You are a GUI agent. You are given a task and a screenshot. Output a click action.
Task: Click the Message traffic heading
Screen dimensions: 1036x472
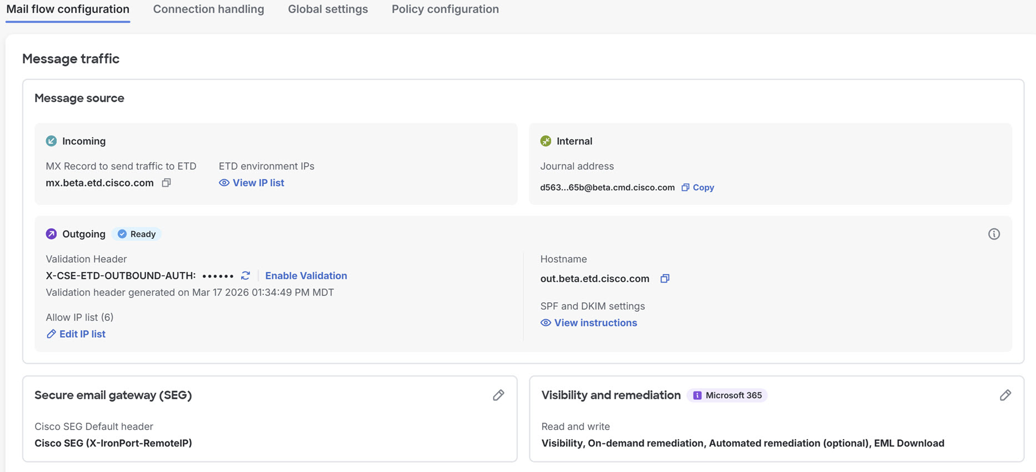pyautogui.click(x=71, y=59)
